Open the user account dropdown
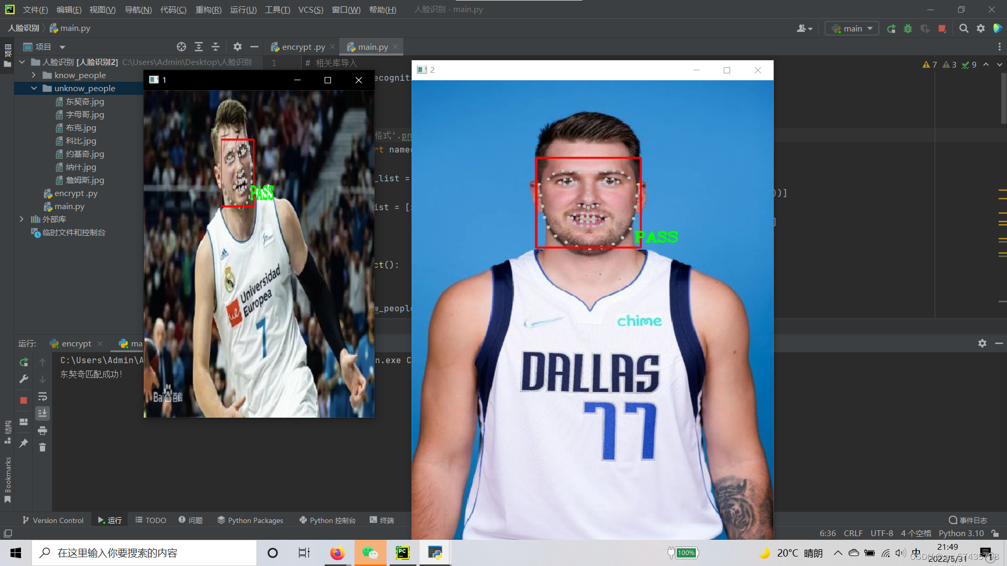 click(805, 29)
